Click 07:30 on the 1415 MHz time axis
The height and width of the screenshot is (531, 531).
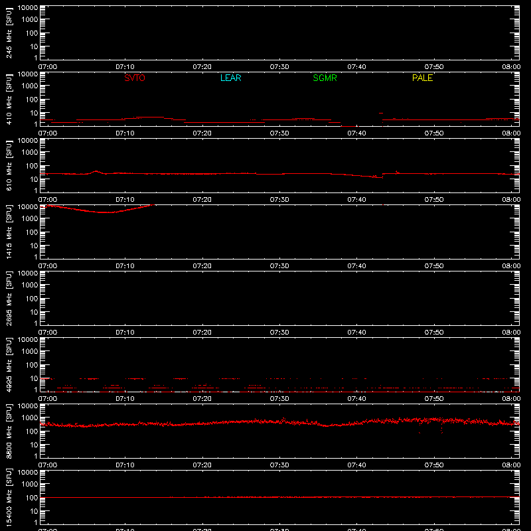pos(279,266)
